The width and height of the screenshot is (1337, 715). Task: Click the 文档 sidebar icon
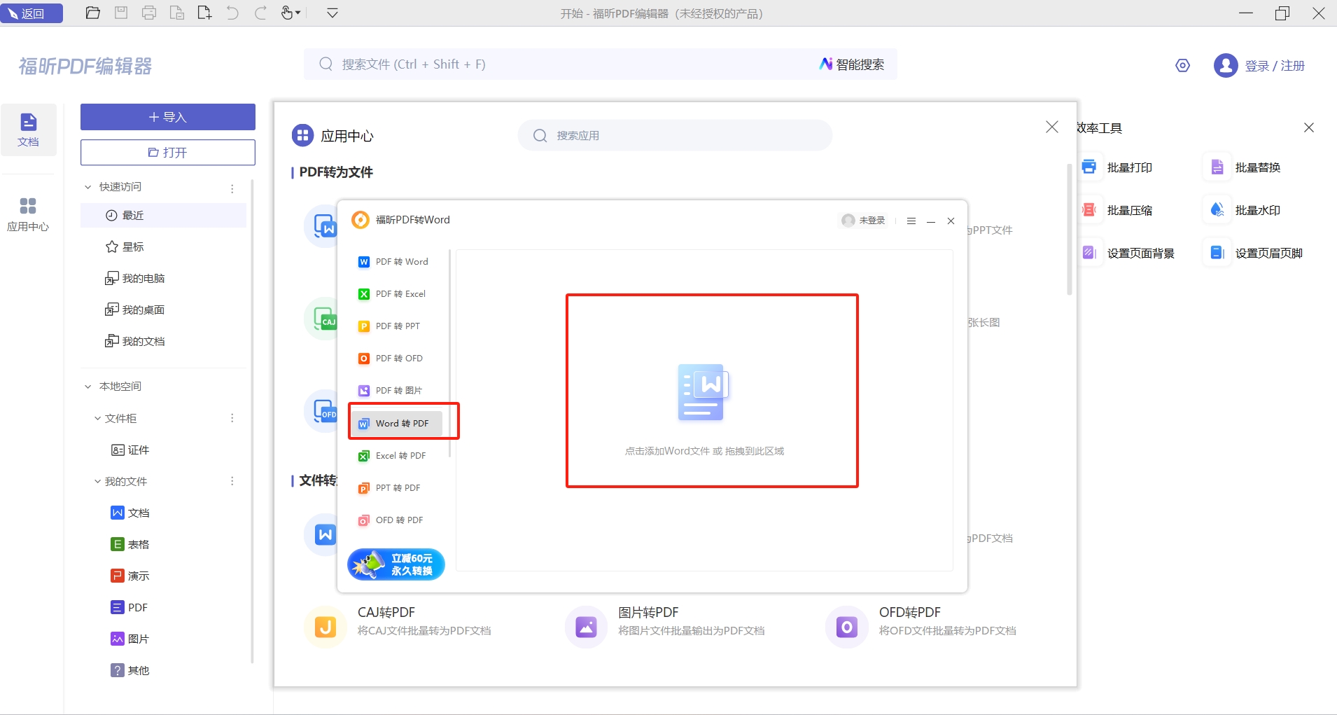pos(28,130)
